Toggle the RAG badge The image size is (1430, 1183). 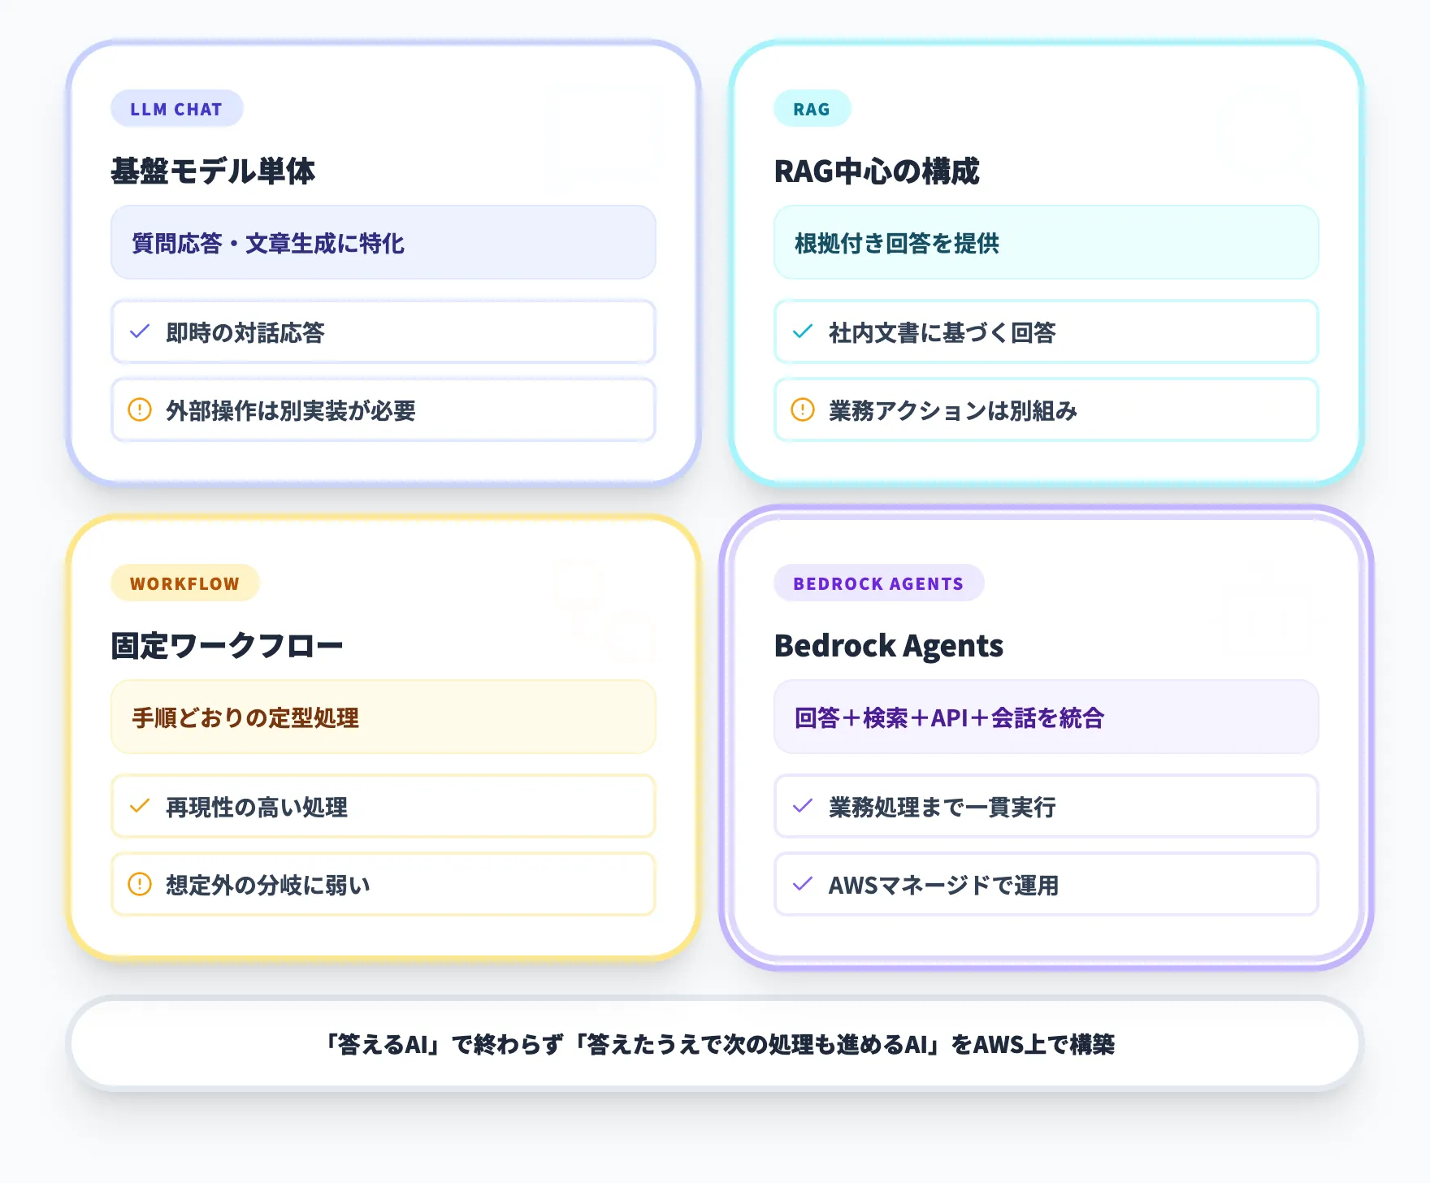[812, 108]
